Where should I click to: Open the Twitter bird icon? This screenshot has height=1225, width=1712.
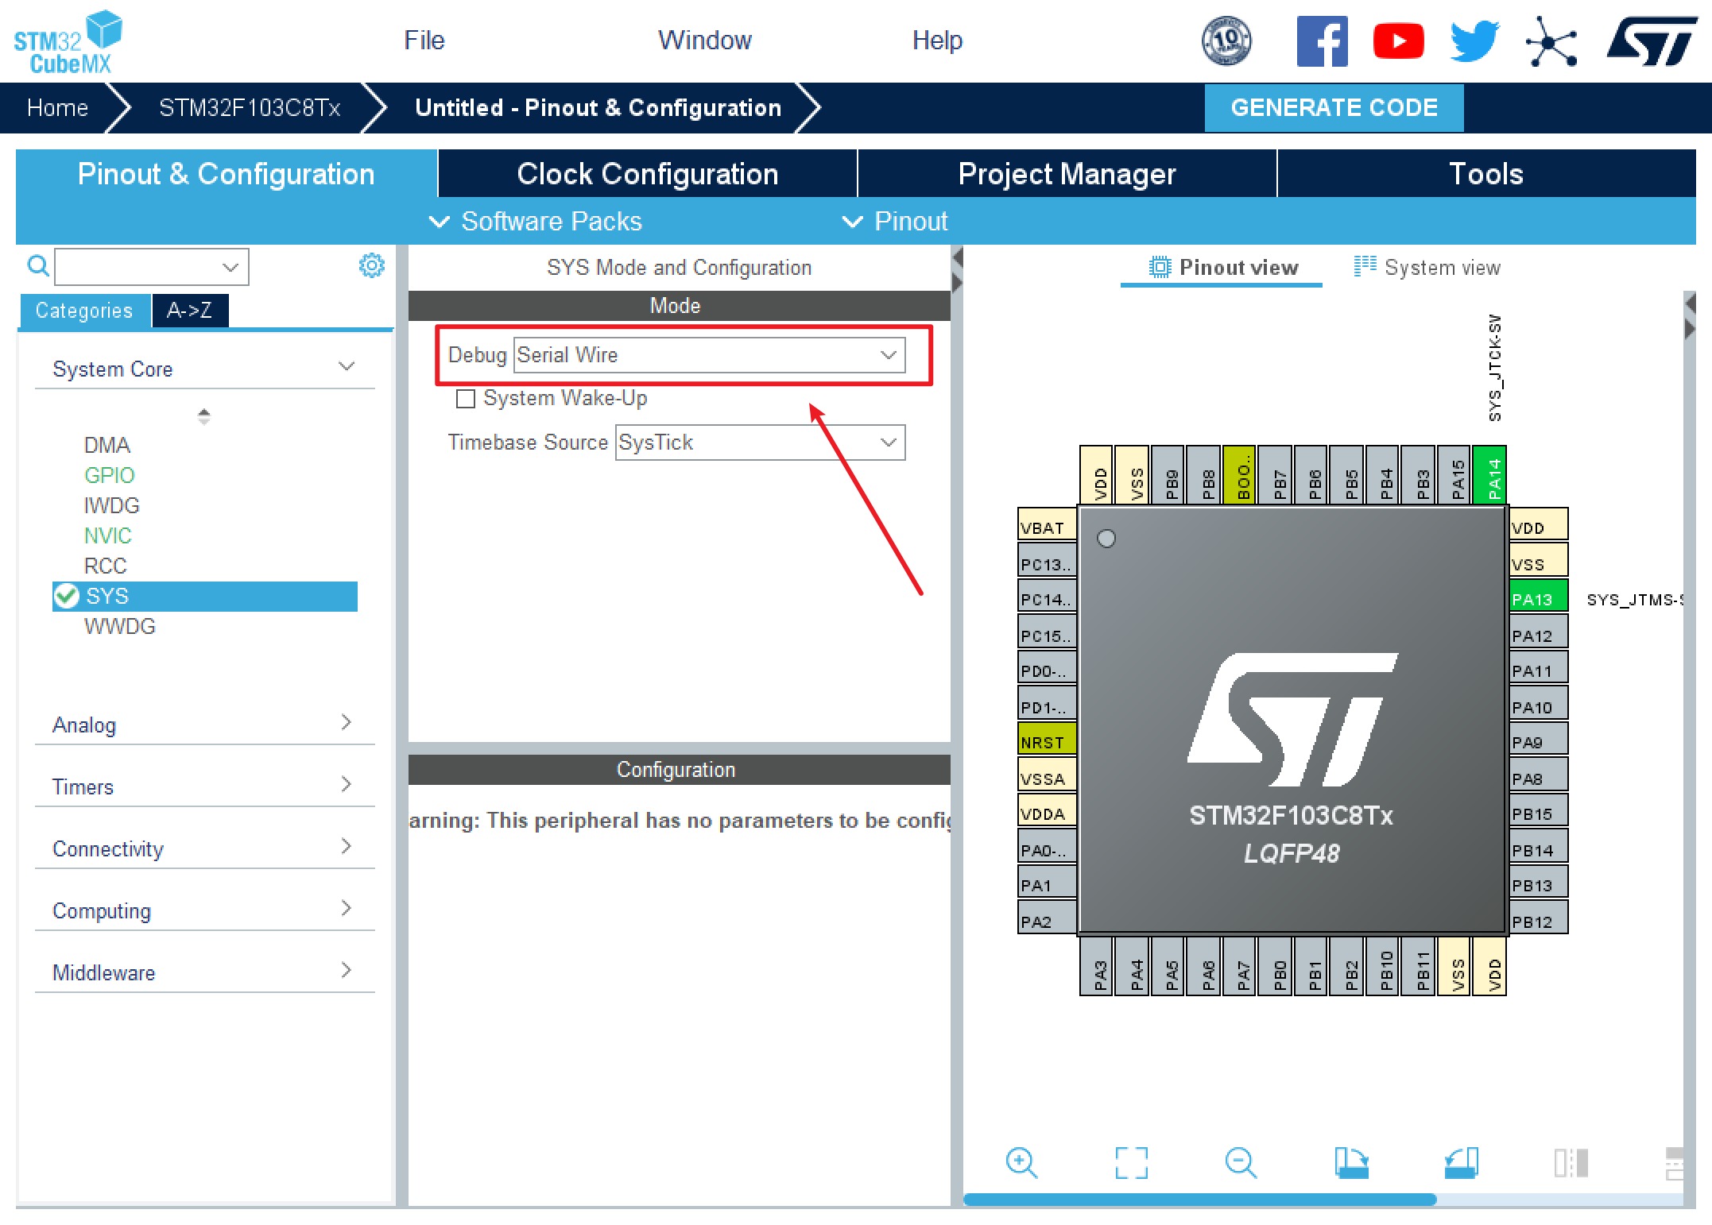click(x=1474, y=41)
